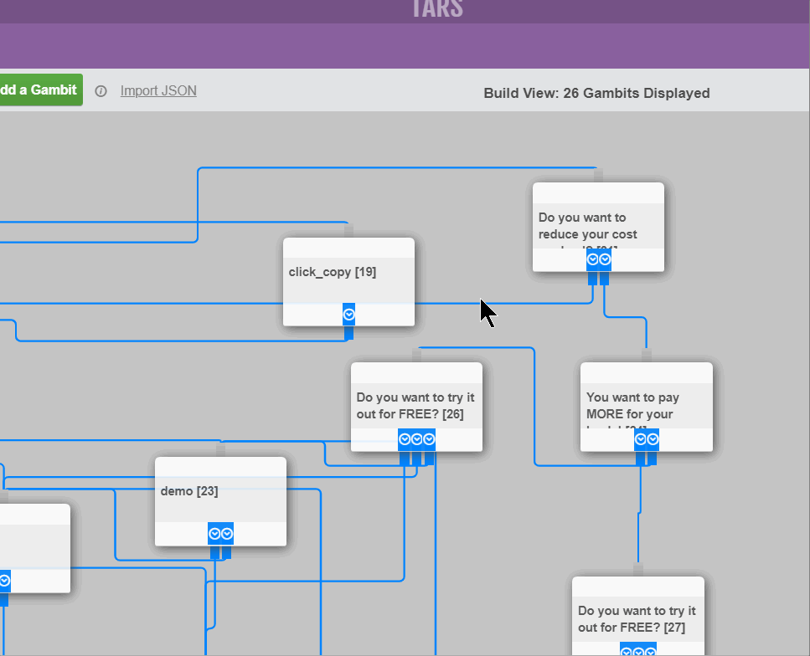This screenshot has height=656, width=810.
Task: Select the click_copy [19] gambit card
Action: [348, 282]
